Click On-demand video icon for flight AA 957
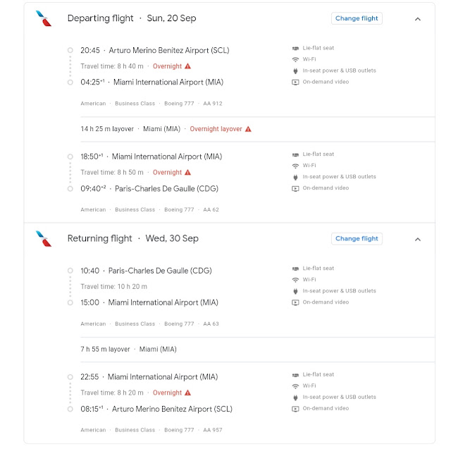 pyautogui.click(x=295, y=409)
